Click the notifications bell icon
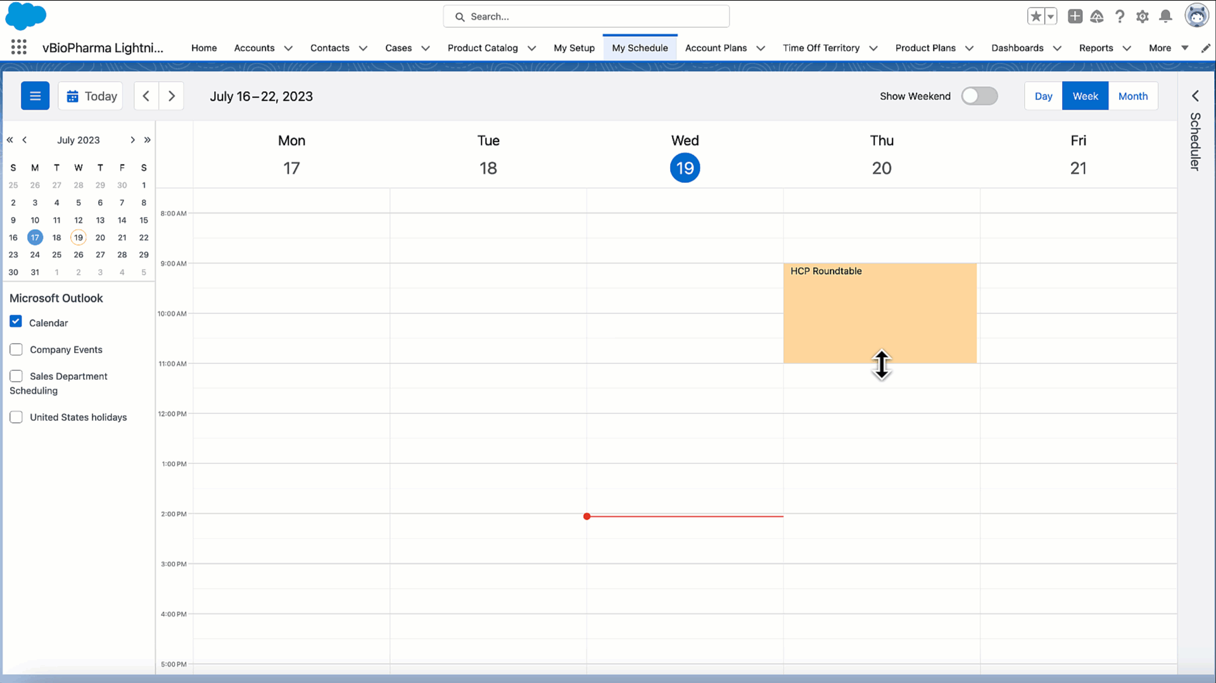This screenshot has height=683, width=1216. (x=1165, y=16)
